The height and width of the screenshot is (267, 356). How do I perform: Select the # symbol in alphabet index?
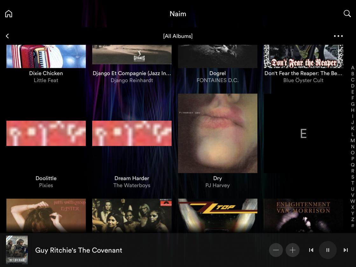pyautogui.click(x=353, y=226)
